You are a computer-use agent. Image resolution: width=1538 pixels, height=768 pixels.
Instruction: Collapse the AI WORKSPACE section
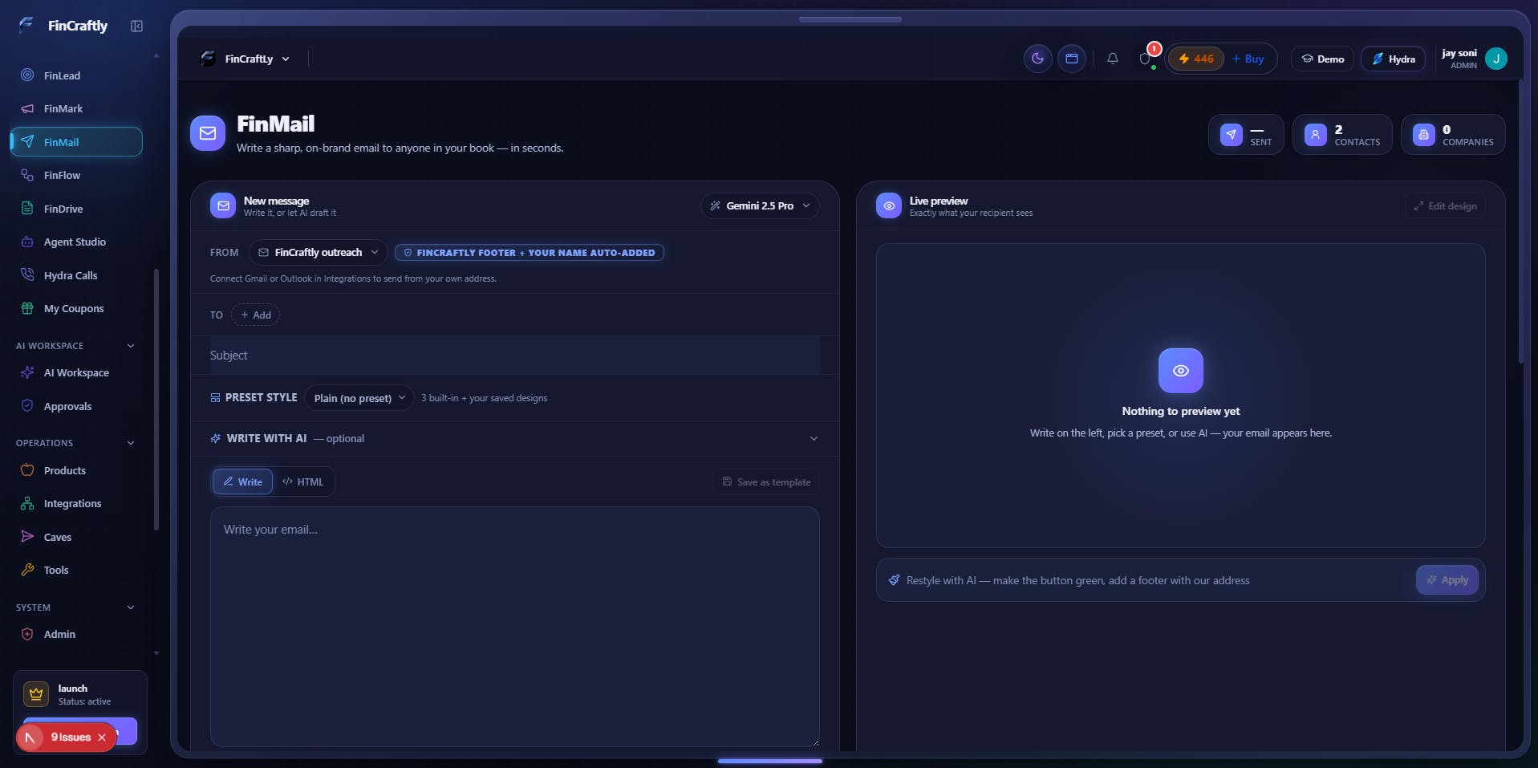point(131,346)
